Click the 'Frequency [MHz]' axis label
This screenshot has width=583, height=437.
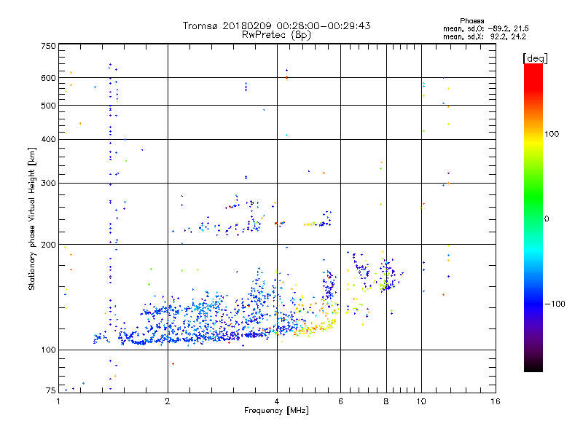276,411
